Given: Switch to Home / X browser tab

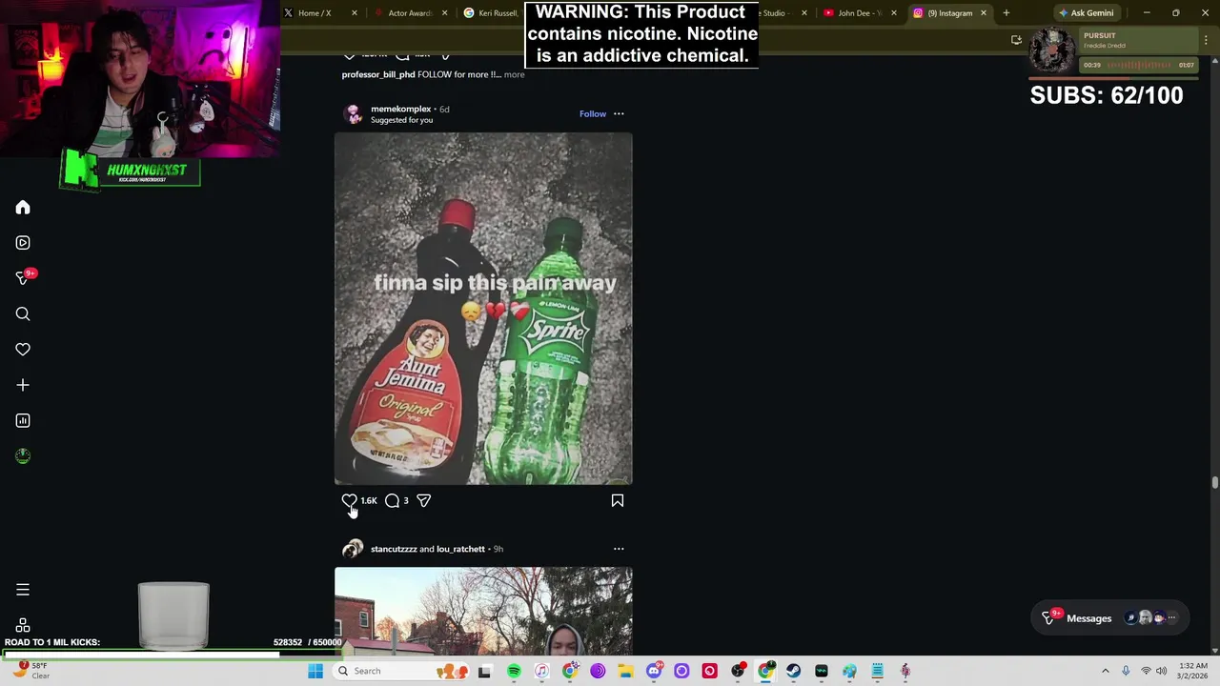Looking at the screenshot, I should (315, 13).
